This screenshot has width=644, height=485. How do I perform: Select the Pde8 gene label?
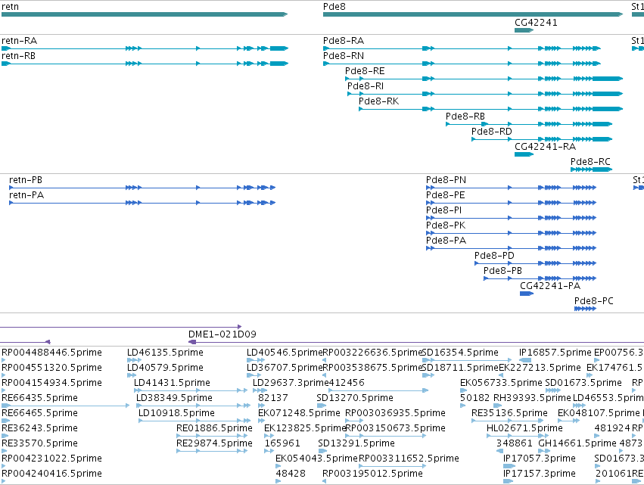click(x=334, y=7)
